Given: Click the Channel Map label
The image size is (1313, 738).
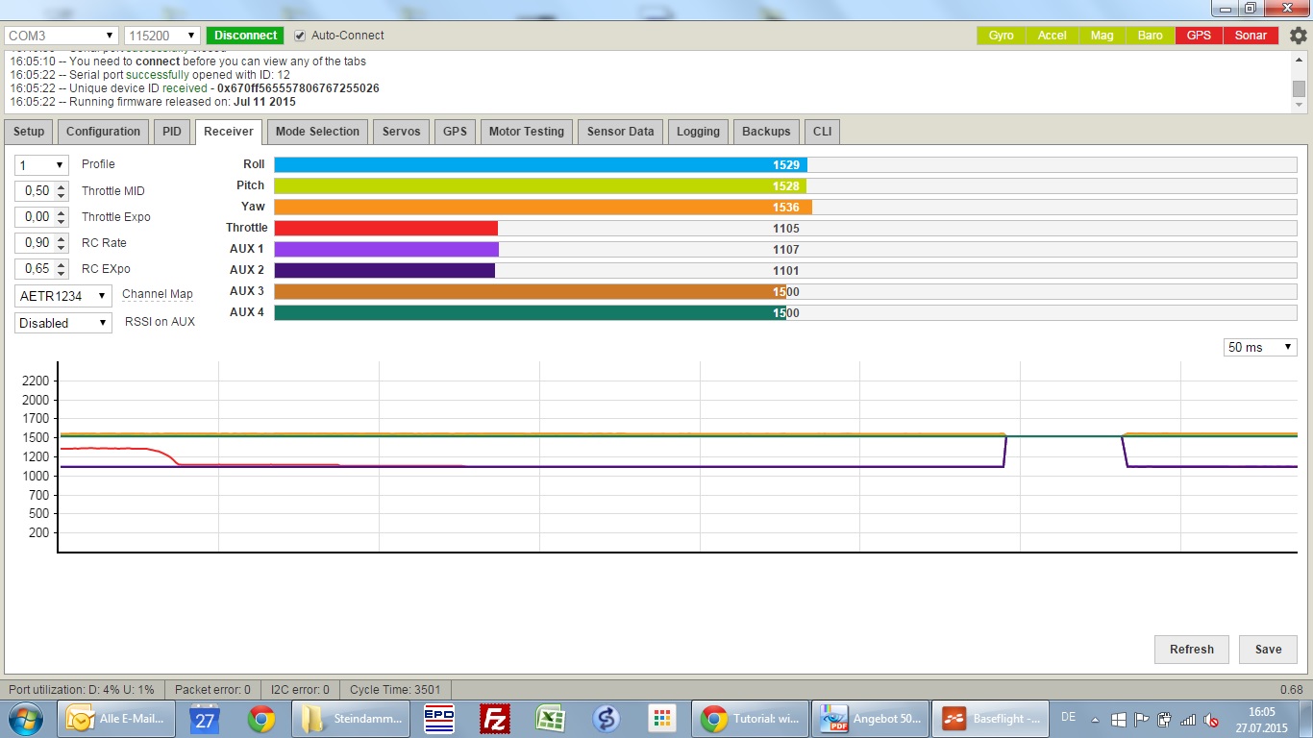Looking at the screenshot, I should click(x=158, y=294).
